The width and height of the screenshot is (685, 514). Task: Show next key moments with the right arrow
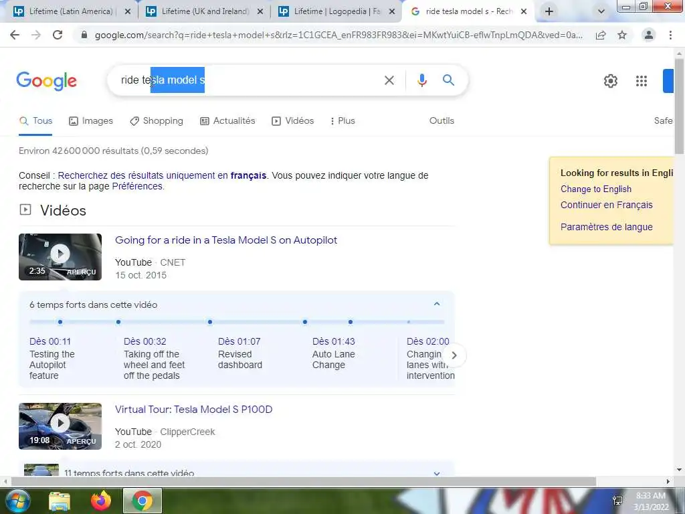point(454,355)
